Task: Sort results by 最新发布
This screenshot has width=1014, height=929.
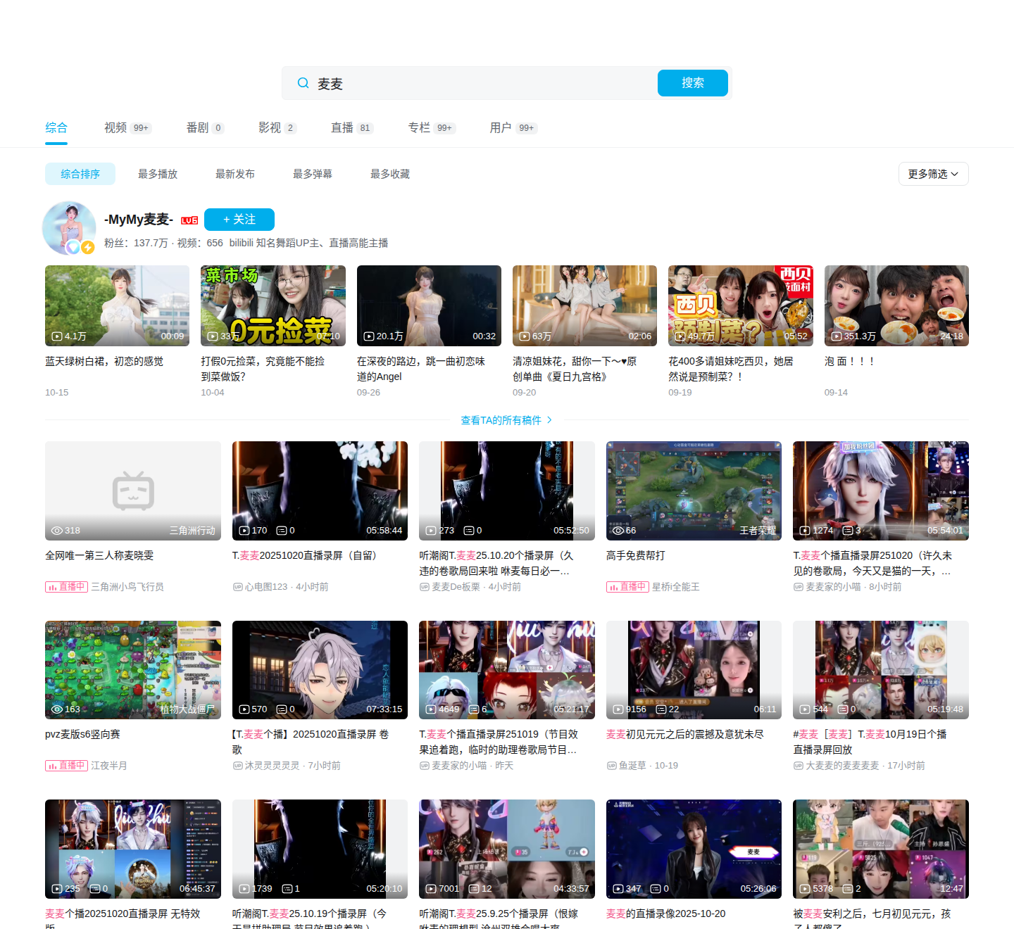Action: coord(235,174)
